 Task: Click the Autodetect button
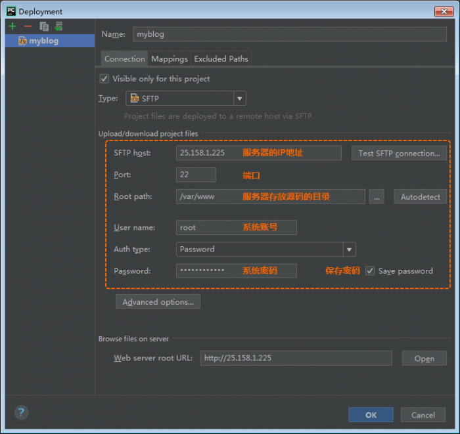click(420, 196)
